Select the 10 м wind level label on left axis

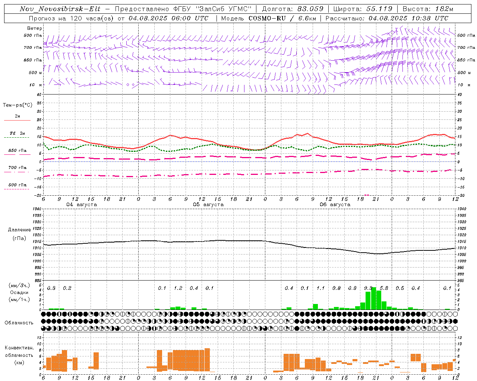[x=36, y=85]
